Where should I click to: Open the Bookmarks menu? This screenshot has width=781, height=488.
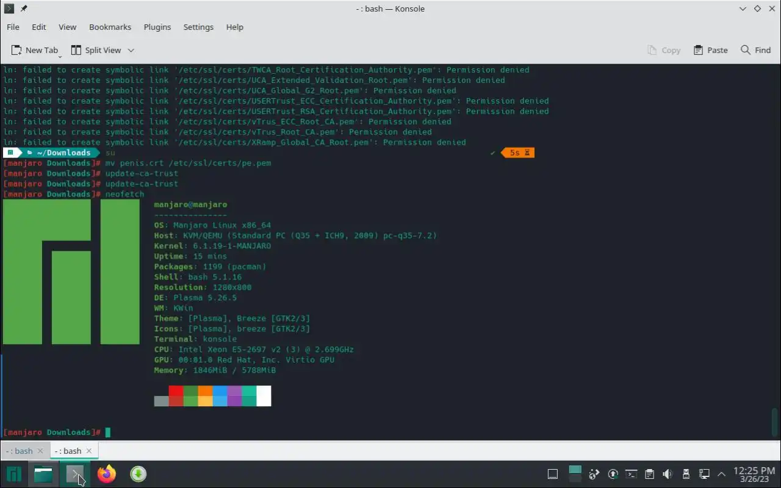click(x=110, y=27)
